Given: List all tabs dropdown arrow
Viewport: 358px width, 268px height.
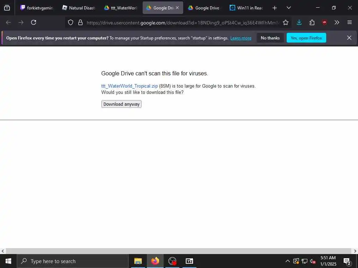Looking at the screenshot, I should pyautogui.click(x=289, y=8).
